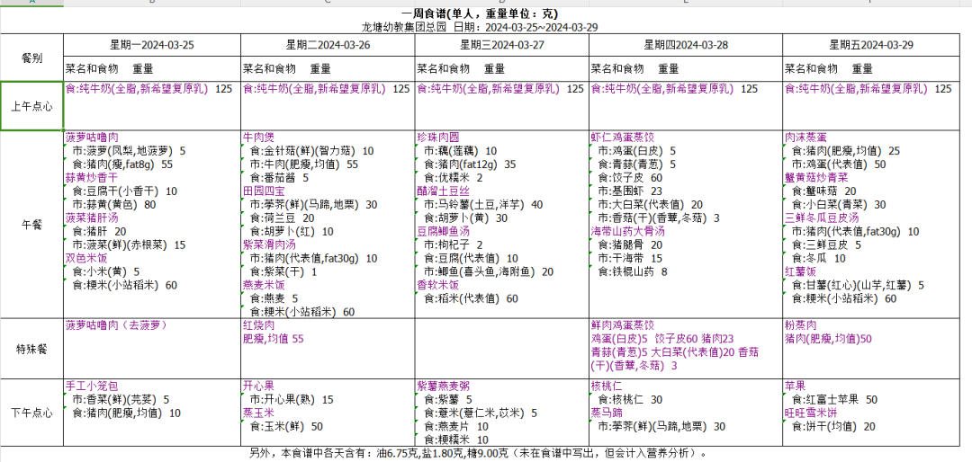This screenshot has height=462, width=972.
Task: Click the 市:菠菜(鲜)(赤根菜) 15 row
Action: (x=129, y=245)
